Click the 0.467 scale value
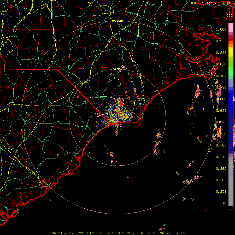Image resolution: width=235 pixels, height=235 pixels. [221, 145]
